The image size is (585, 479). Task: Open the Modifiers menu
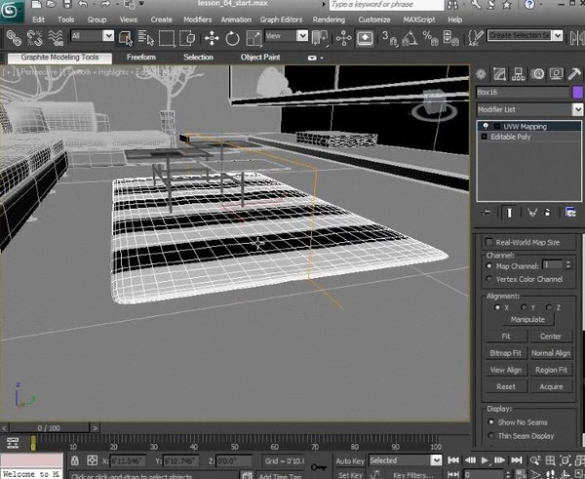(198, 19)
